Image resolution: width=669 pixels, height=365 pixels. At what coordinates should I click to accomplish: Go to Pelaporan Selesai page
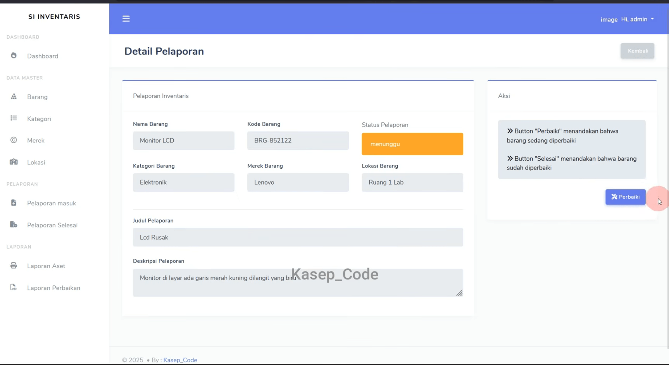(x=52, y=225)
